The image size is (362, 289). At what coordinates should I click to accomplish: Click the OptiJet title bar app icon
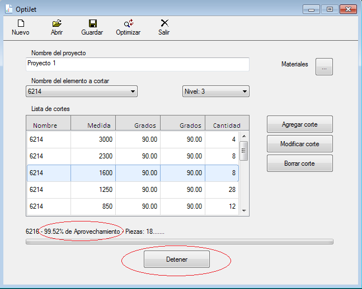click(x=8, y=9)
